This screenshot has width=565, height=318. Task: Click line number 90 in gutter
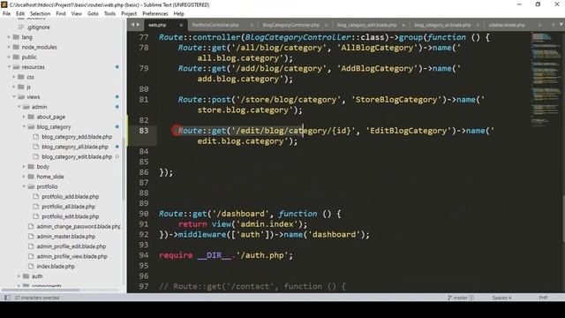tap(143, 214)
